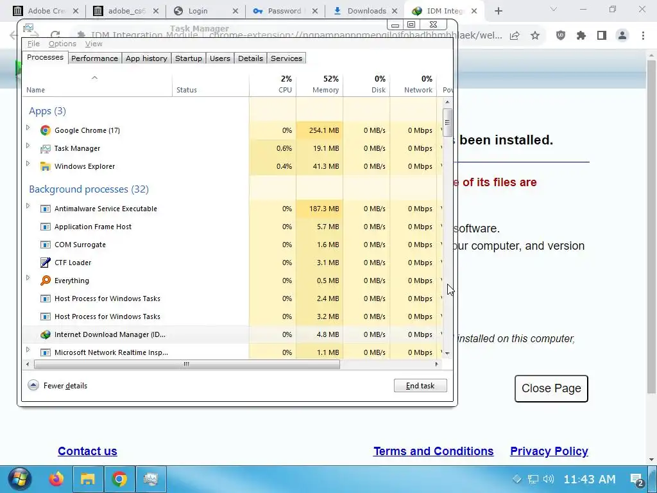Click the COM Surrogate process icon
Screen dimensions: 657x493
46,245
